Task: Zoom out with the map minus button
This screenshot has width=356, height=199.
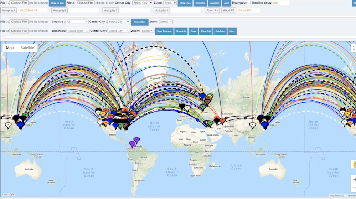Action: pos(354,188)
